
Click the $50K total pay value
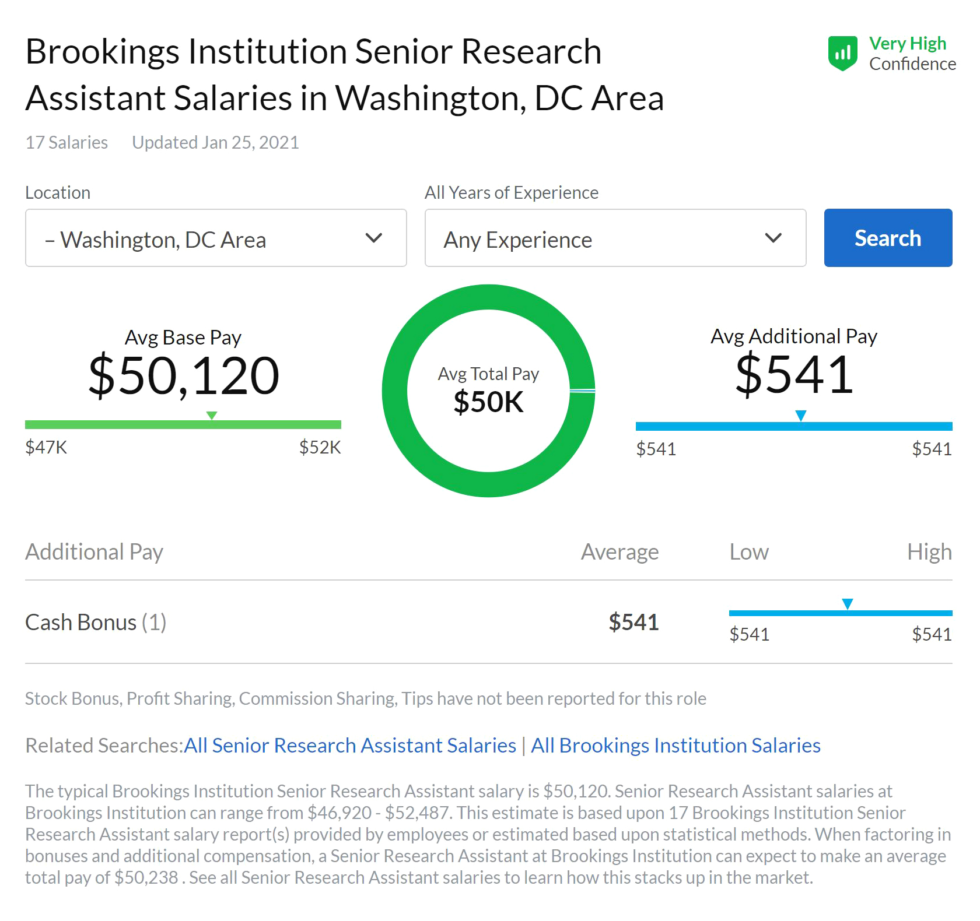(x=489, y=402)
